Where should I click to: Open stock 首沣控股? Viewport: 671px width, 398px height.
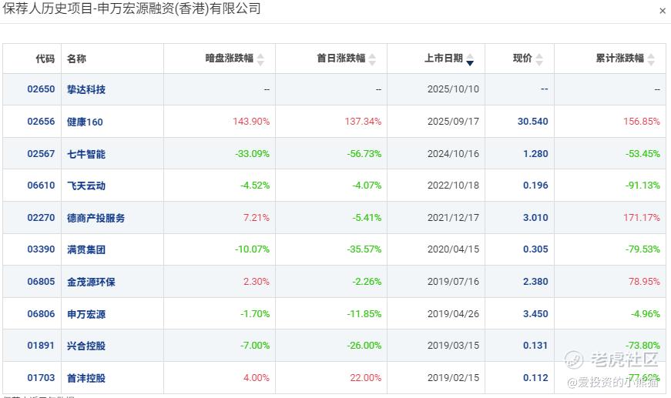click(86, 378)
